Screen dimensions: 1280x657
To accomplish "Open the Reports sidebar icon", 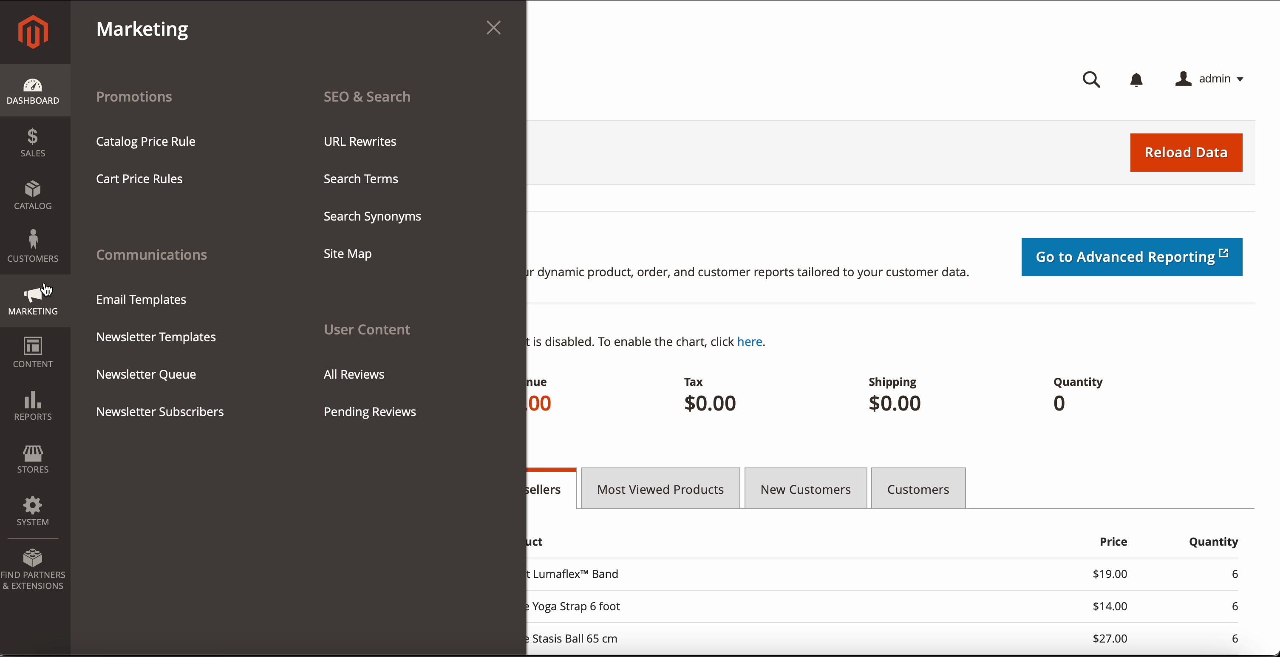I will click(33, 405).
